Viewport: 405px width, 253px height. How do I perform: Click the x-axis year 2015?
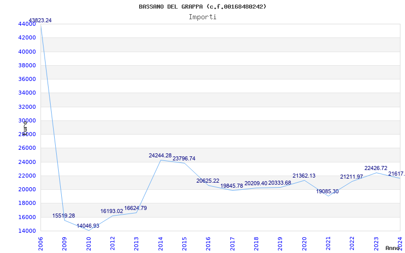pyautogui.click(x=184, y=244)
